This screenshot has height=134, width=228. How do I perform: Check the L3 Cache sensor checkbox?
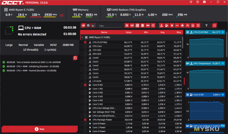(85, 81)
